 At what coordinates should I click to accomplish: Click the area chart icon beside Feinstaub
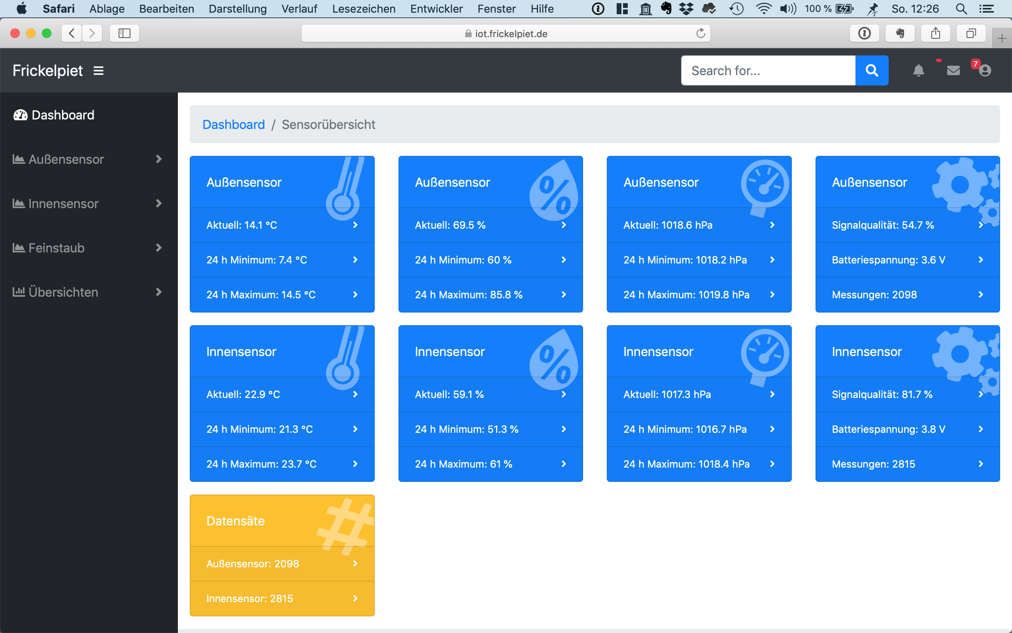19,247
